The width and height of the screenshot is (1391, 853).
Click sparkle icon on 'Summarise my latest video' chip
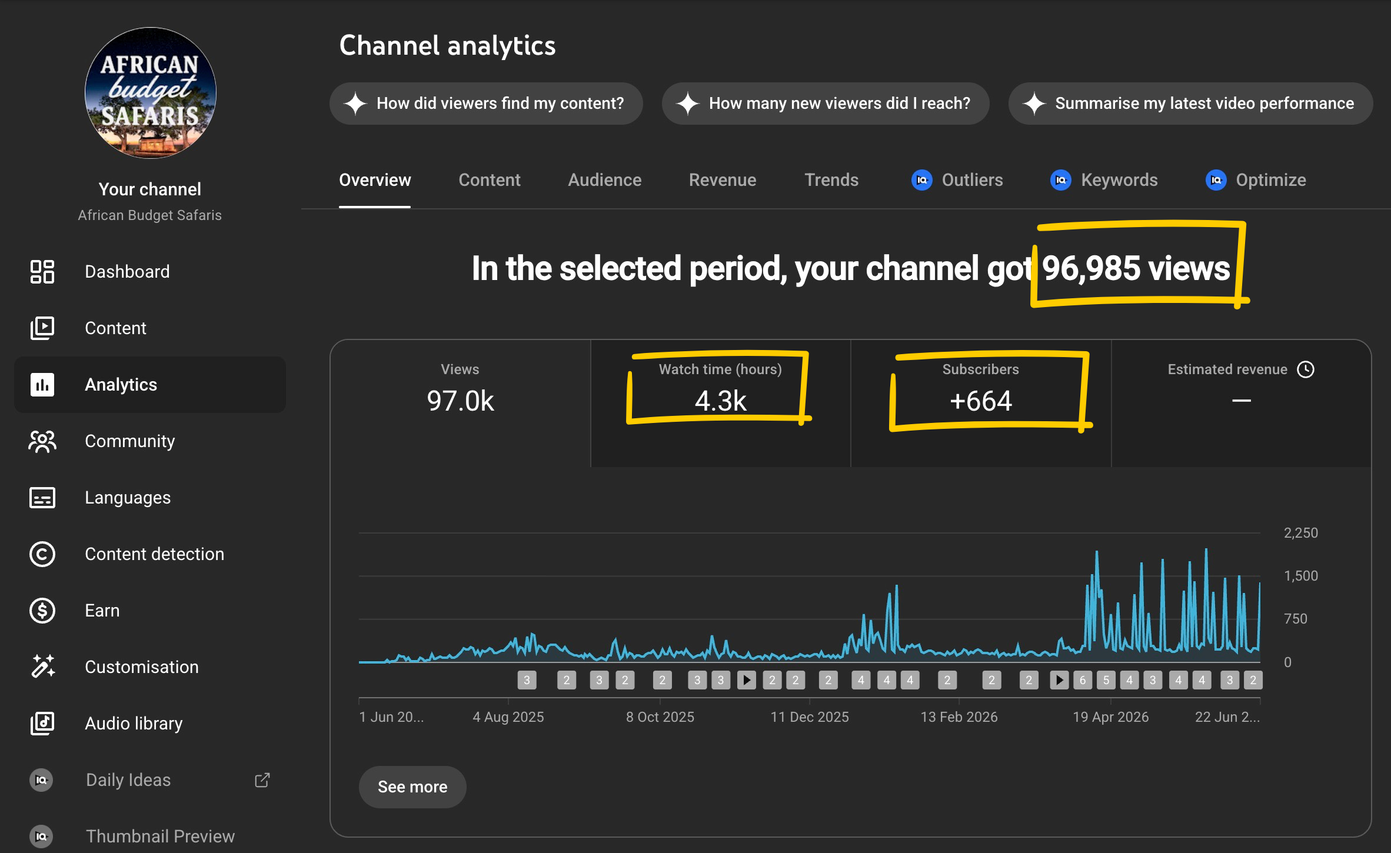1034,104
